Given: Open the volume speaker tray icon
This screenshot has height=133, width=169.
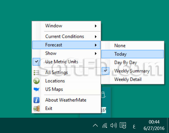Looking at the screenshot, I should click(114, 125).
